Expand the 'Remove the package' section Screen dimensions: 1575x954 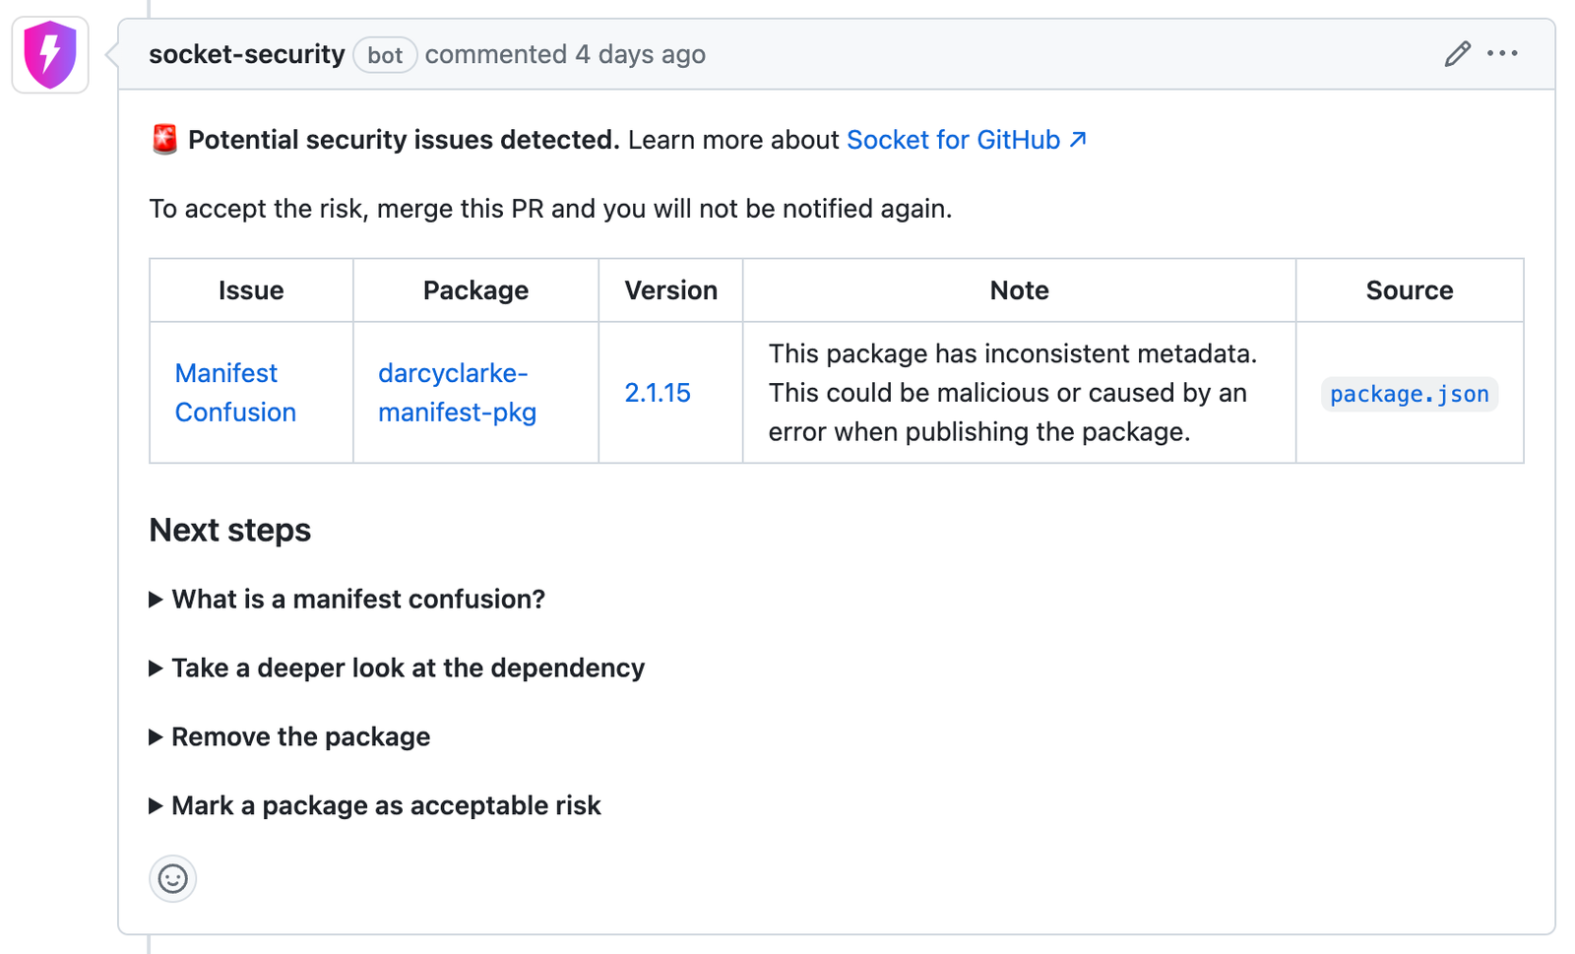[300, 737]
